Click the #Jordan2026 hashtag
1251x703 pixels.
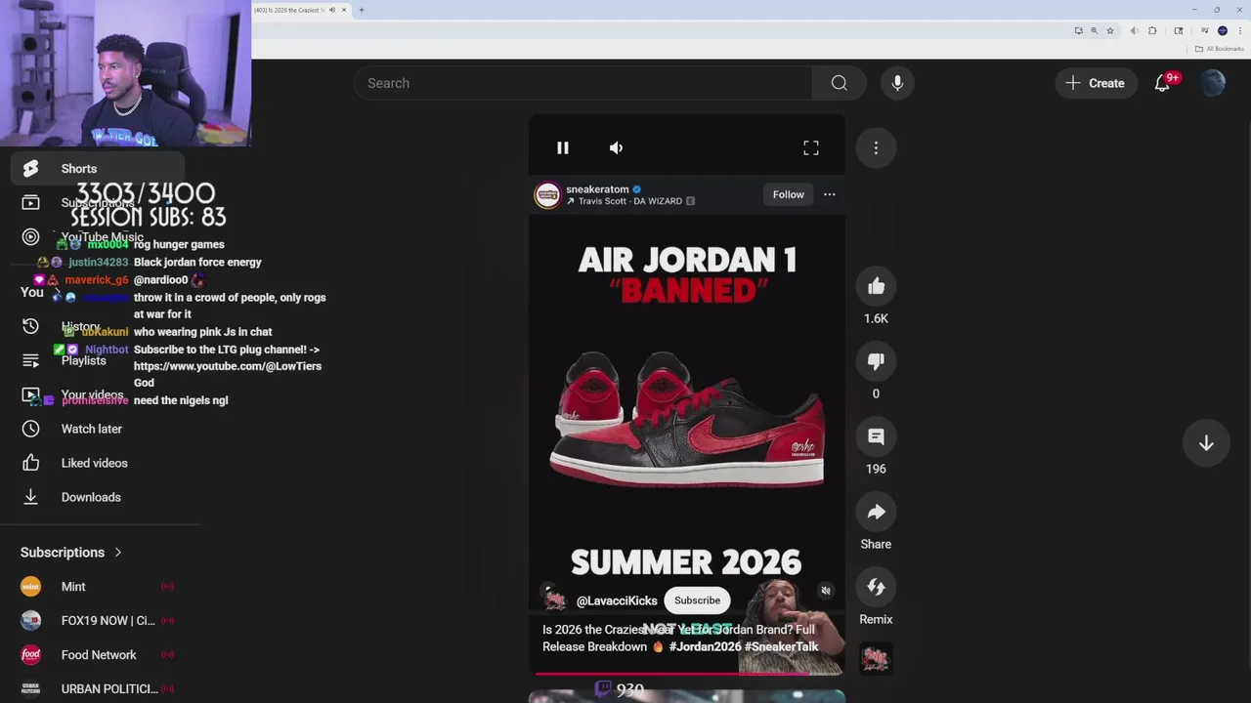705,646
